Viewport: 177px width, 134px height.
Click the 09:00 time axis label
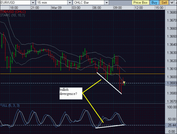point(118,8)
